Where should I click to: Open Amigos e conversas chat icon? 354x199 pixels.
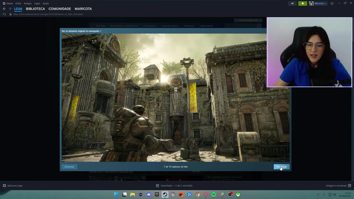(350, 186)
